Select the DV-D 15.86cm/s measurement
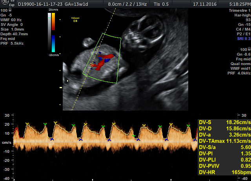Image resolution: width=251 pixels, height=181 pixels. pyautogui.click(x=225, y=129)
